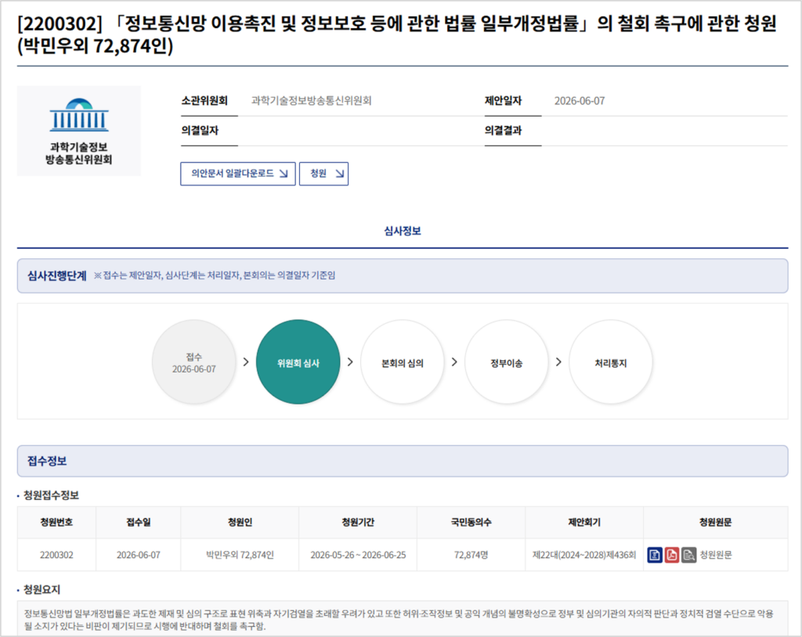Select the 심사정보 tab
Image resolution: width=802 pixels, height=637 pixels.
[403, 231]
